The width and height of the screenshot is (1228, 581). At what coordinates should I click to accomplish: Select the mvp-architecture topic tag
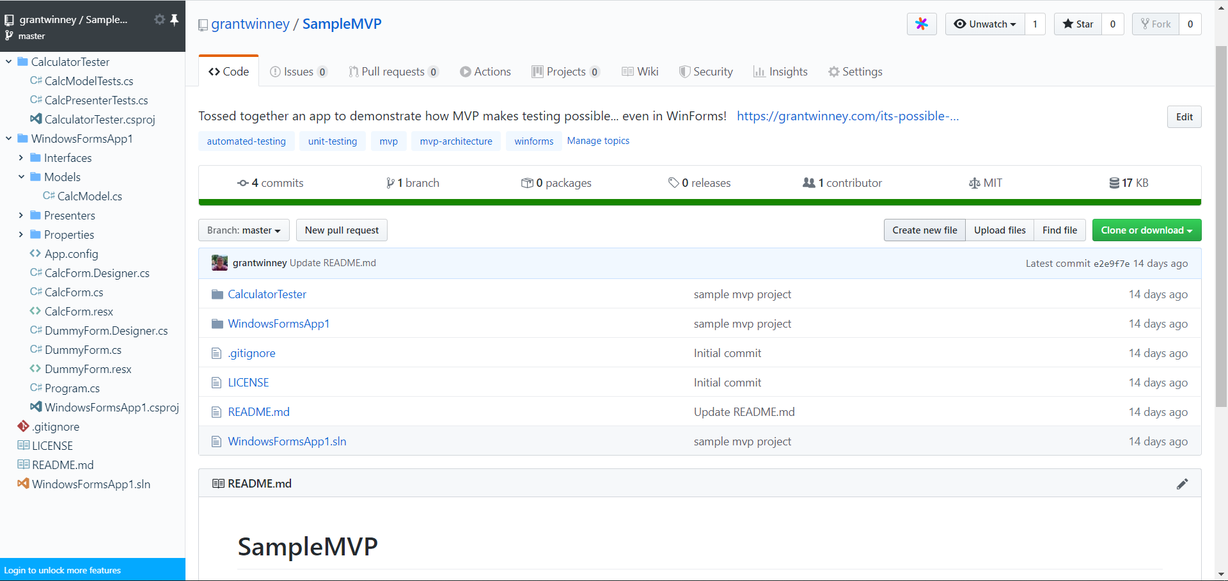[456, 141]
